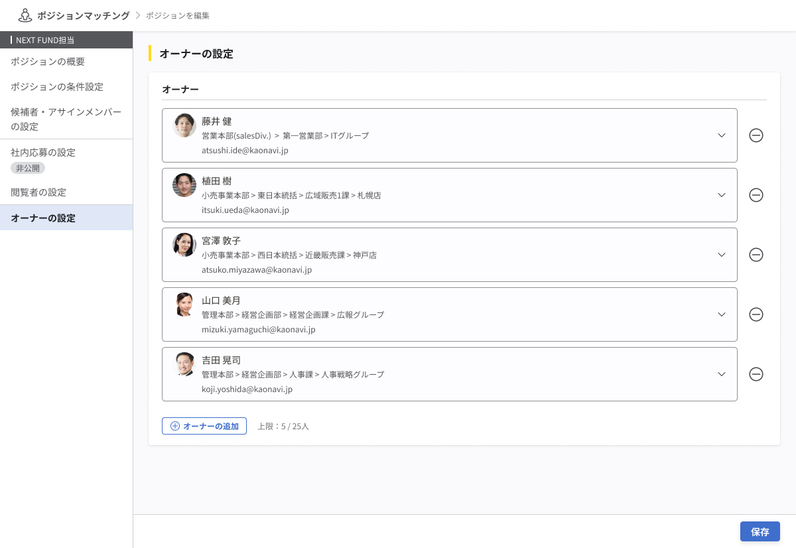The width and height of the screenshot is (796, 548).
Task: Remove owner 宮澤 敦子 with the minus icon
Action: 756,255
